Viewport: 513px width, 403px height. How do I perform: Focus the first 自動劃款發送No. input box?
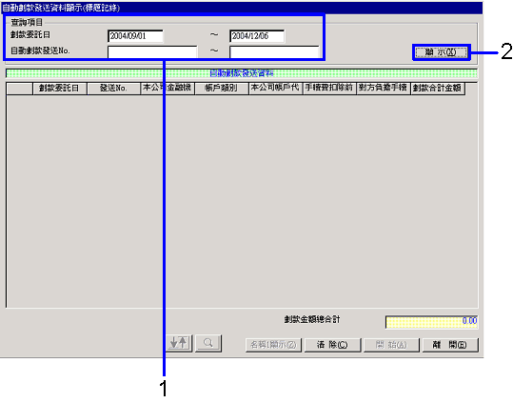point(152,51)
